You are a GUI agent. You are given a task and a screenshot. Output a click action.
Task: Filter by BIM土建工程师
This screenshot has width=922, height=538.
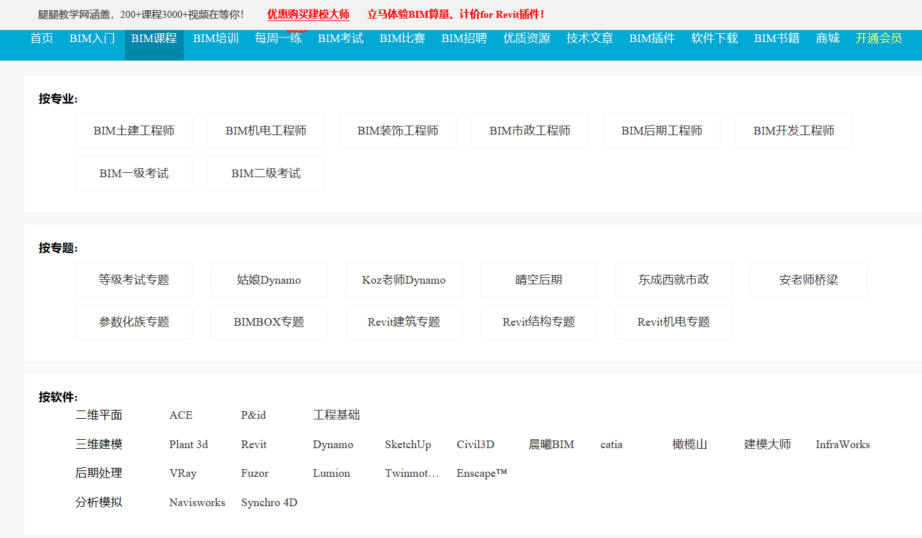(x=134, y=131)
